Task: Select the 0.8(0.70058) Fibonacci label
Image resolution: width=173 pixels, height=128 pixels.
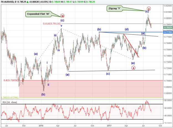Action: point(11,80)
